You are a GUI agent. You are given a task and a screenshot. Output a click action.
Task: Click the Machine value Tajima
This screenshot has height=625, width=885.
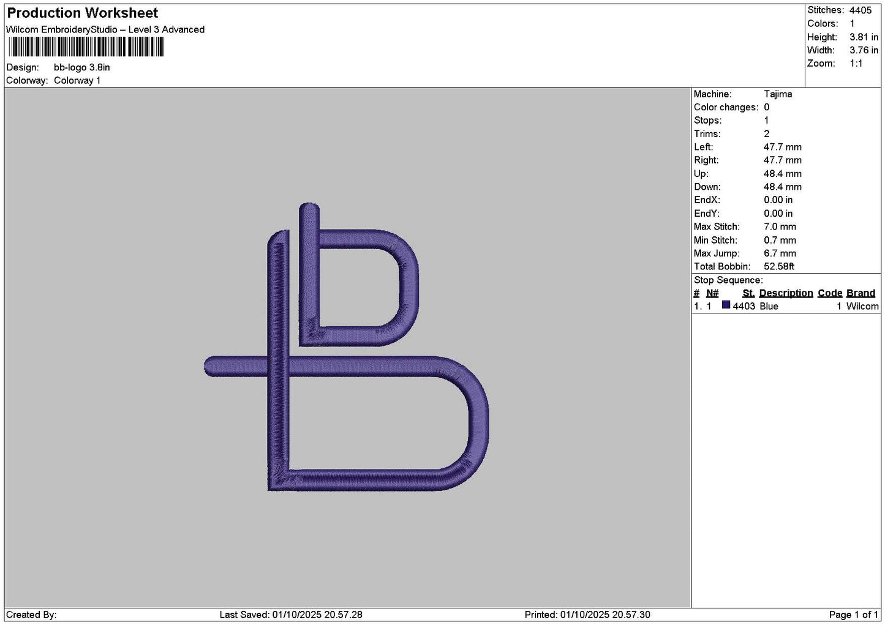click(778, 94)
